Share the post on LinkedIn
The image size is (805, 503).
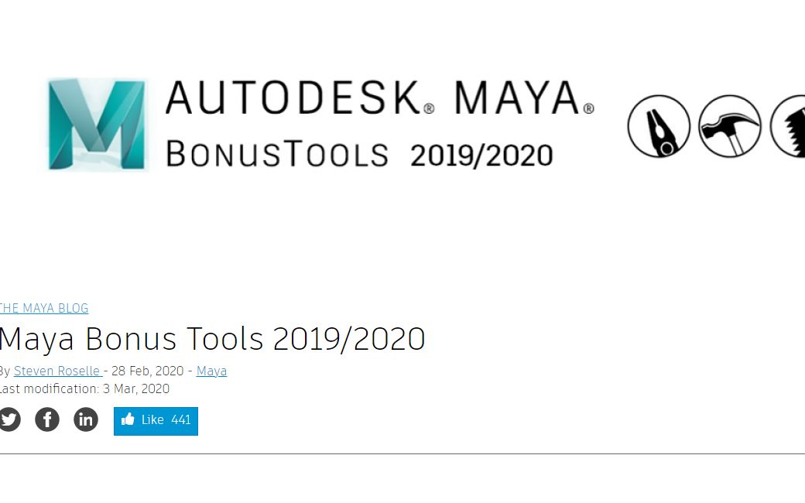click(86, 419)
